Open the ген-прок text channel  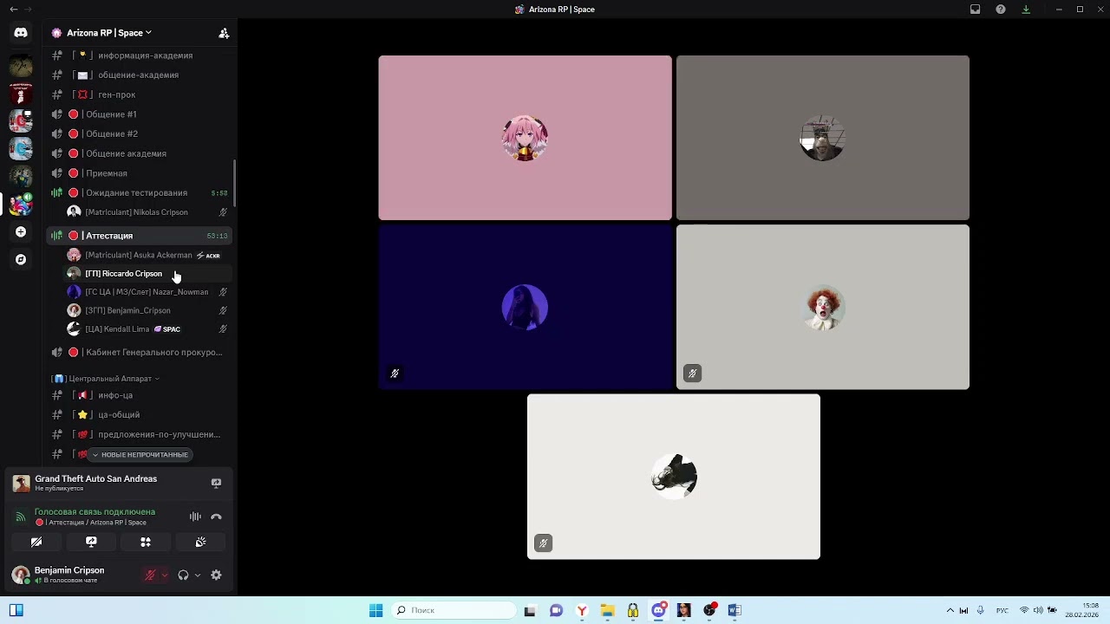[140, 94]
